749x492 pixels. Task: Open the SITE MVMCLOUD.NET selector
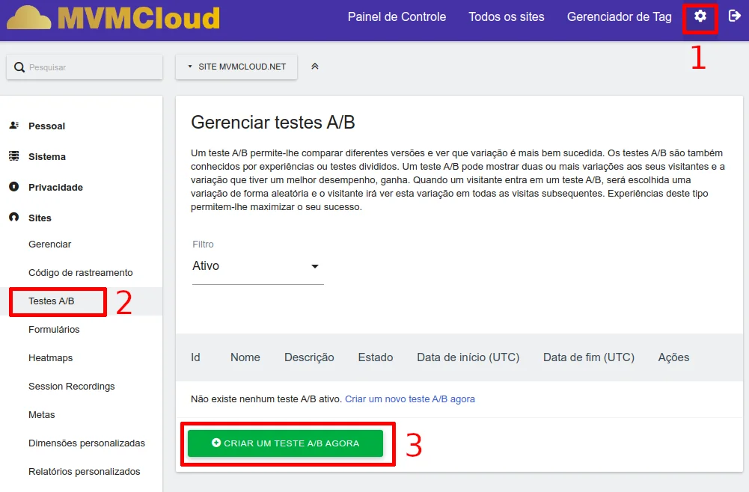[x=236, y=67]
